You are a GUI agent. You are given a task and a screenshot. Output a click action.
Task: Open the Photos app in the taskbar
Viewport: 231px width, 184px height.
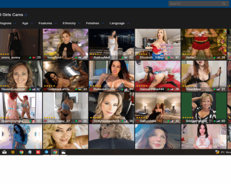click(63, 152)
